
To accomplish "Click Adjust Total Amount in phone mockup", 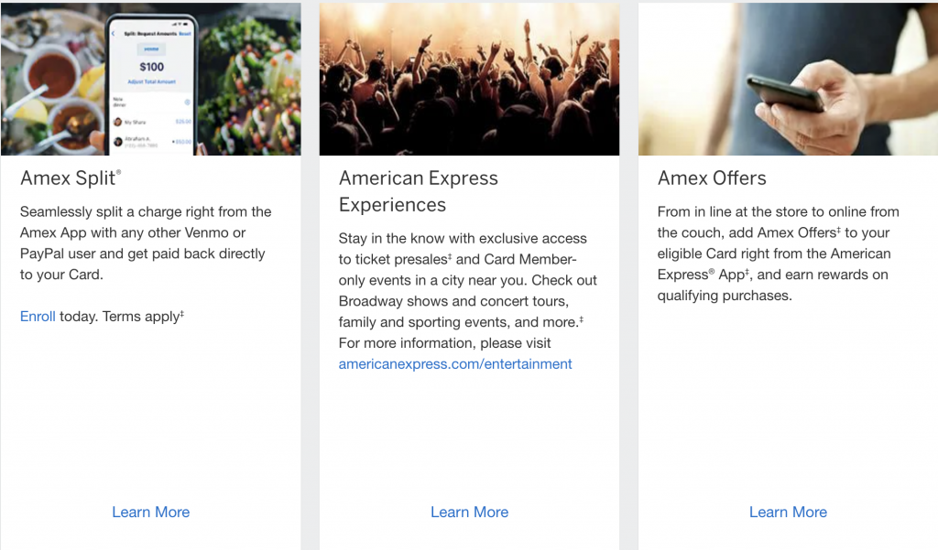I will coord(150,83).
